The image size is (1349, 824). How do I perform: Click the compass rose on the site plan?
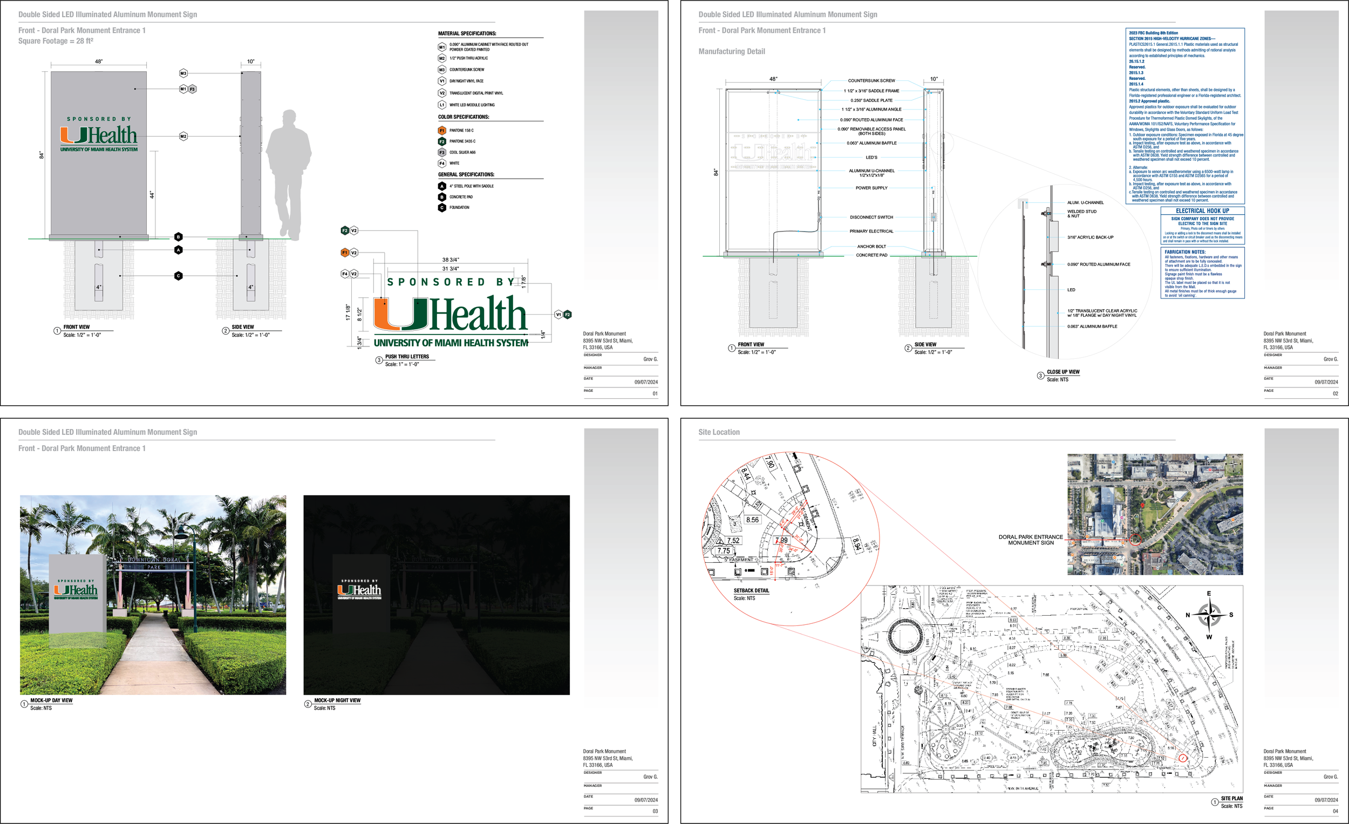tap(1209, 615)
